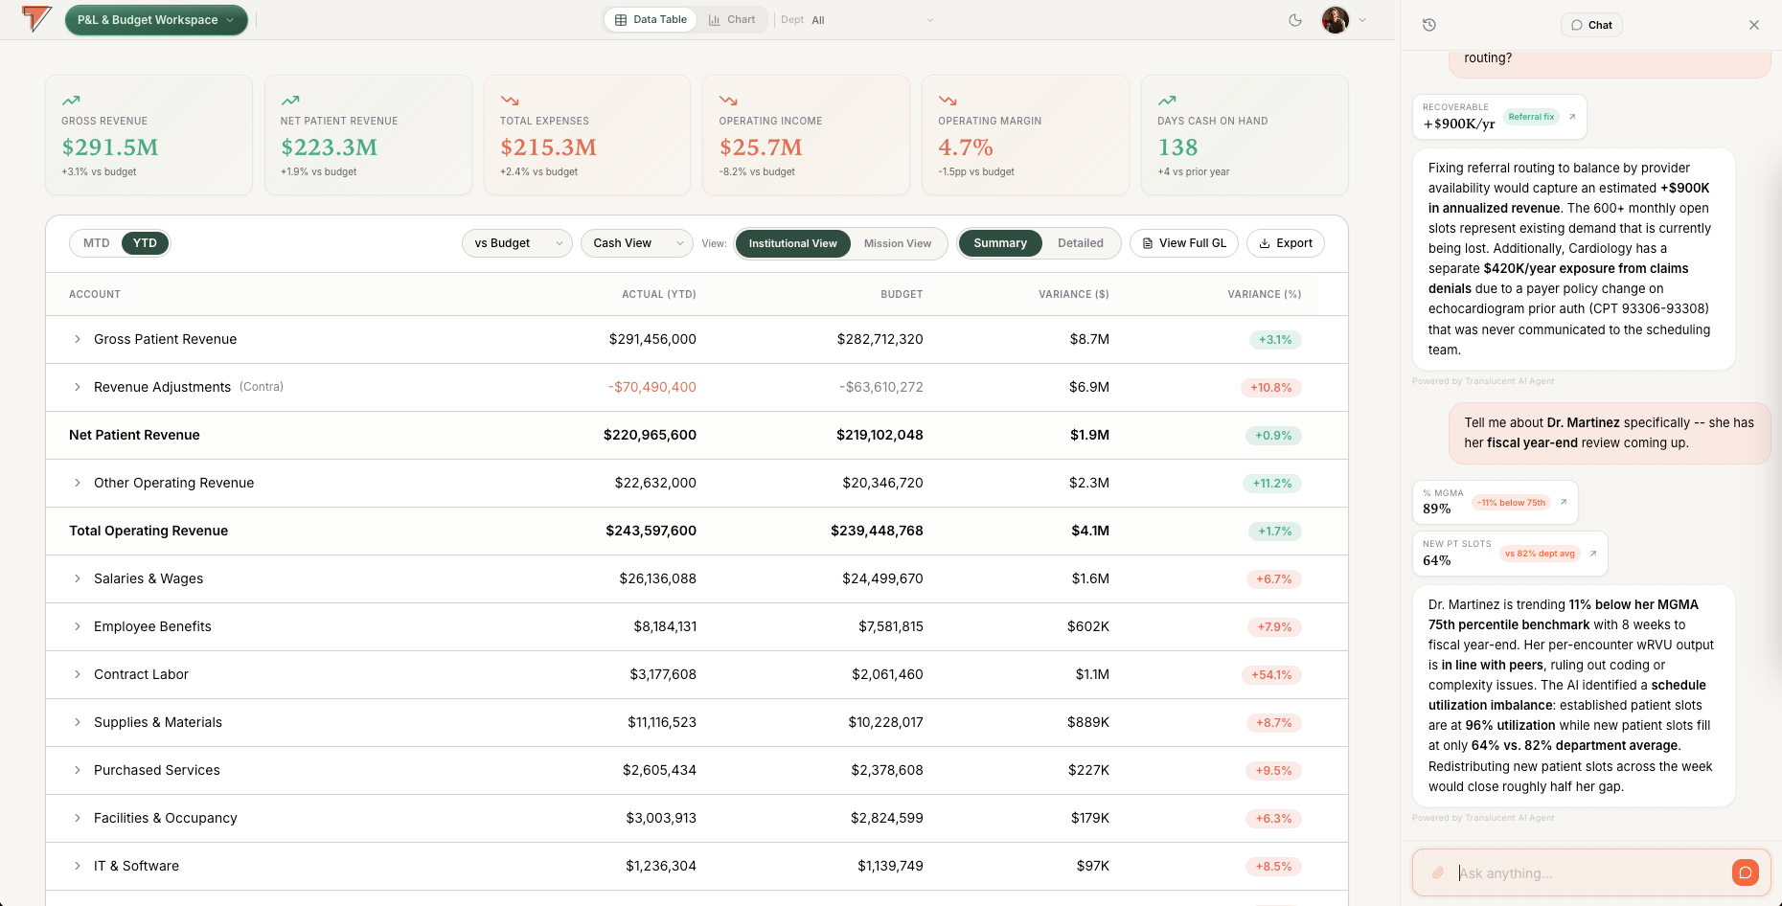Open chat history clock icon
The image size is (1782, 906).
(x=1429, y=25)
